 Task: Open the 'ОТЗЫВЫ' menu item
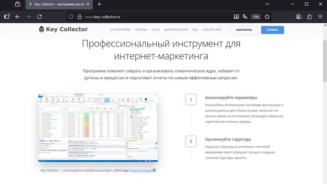tap(141, 30)
